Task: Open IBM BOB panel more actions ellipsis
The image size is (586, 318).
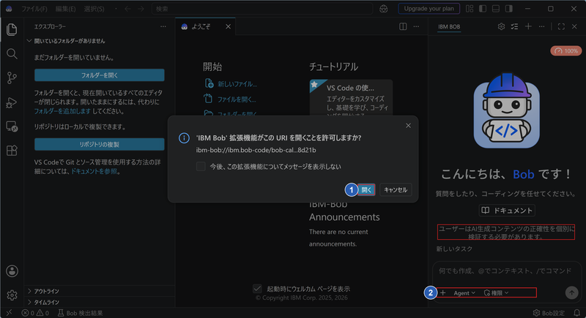Action: click(x=541, y=26)
